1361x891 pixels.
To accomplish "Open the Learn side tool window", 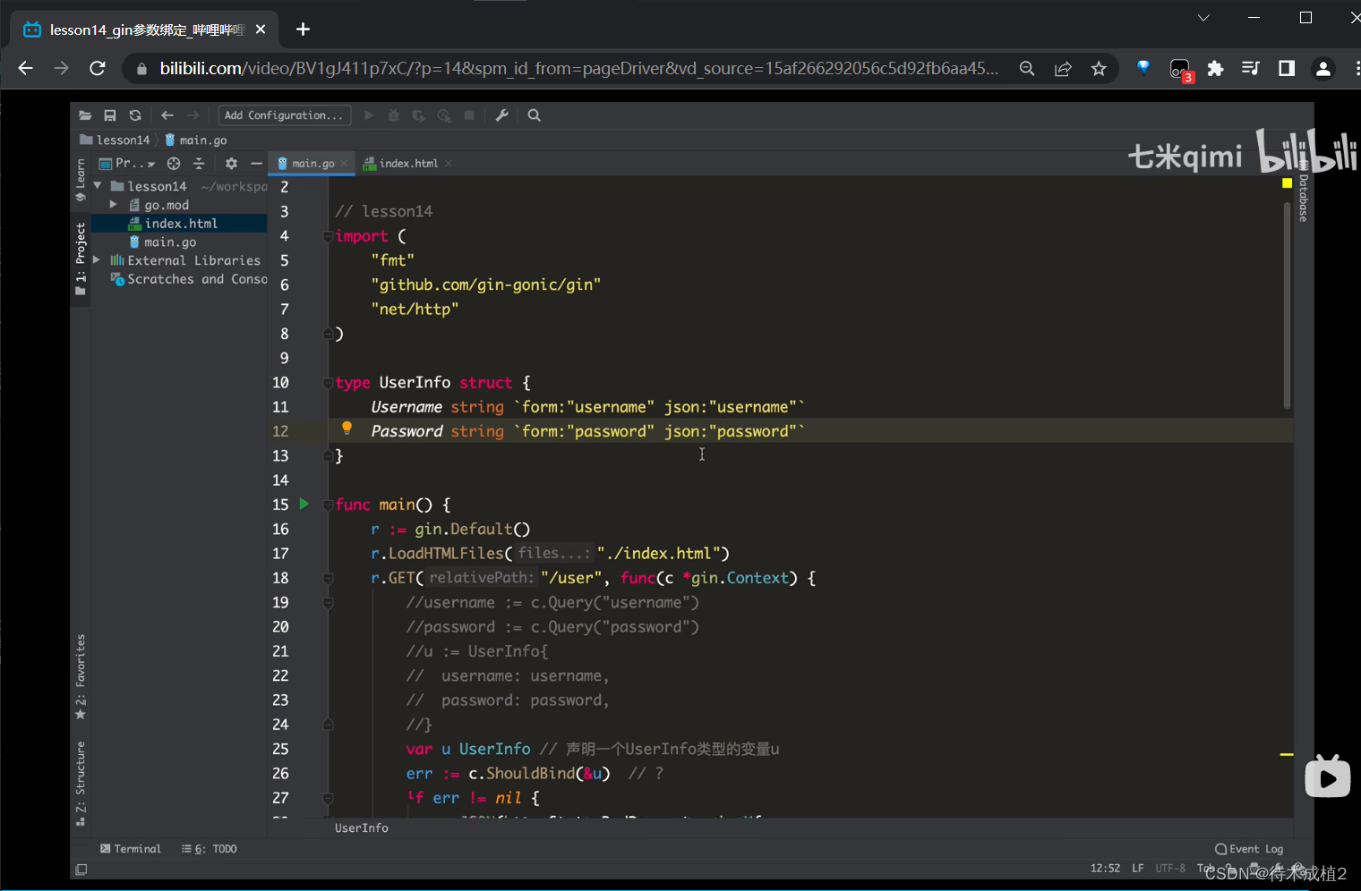I will click(81, 180).
